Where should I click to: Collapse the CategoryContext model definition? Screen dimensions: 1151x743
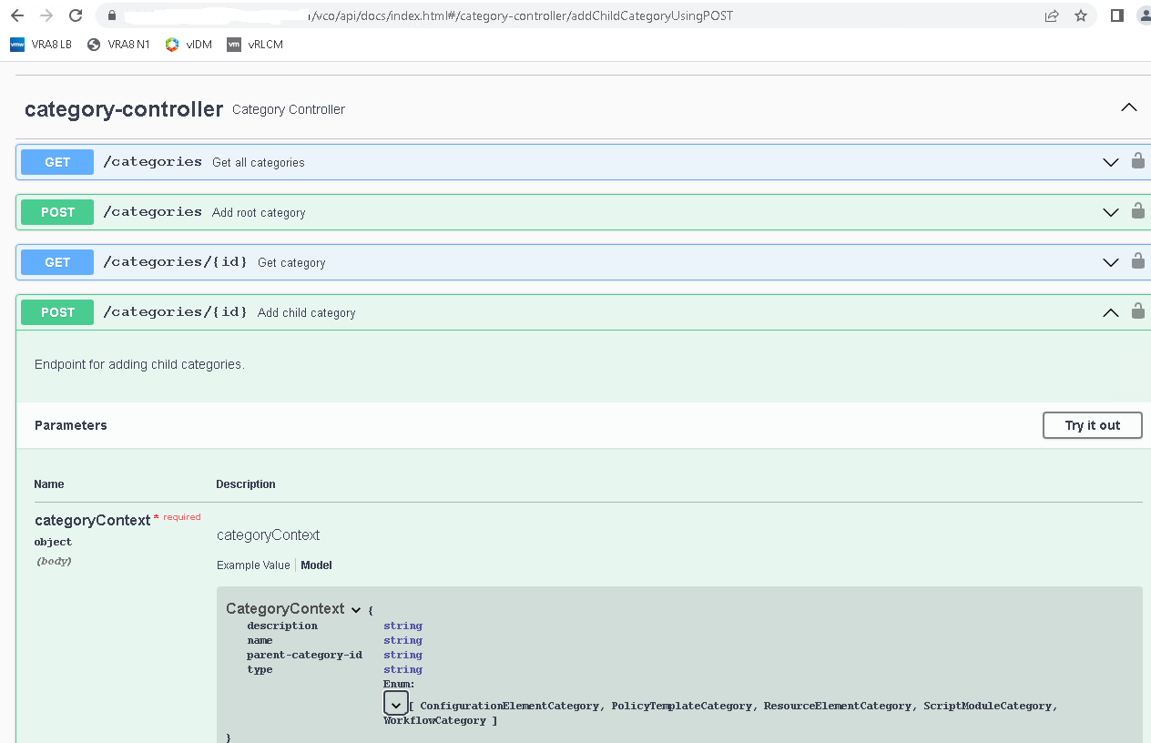pos(355,608)
